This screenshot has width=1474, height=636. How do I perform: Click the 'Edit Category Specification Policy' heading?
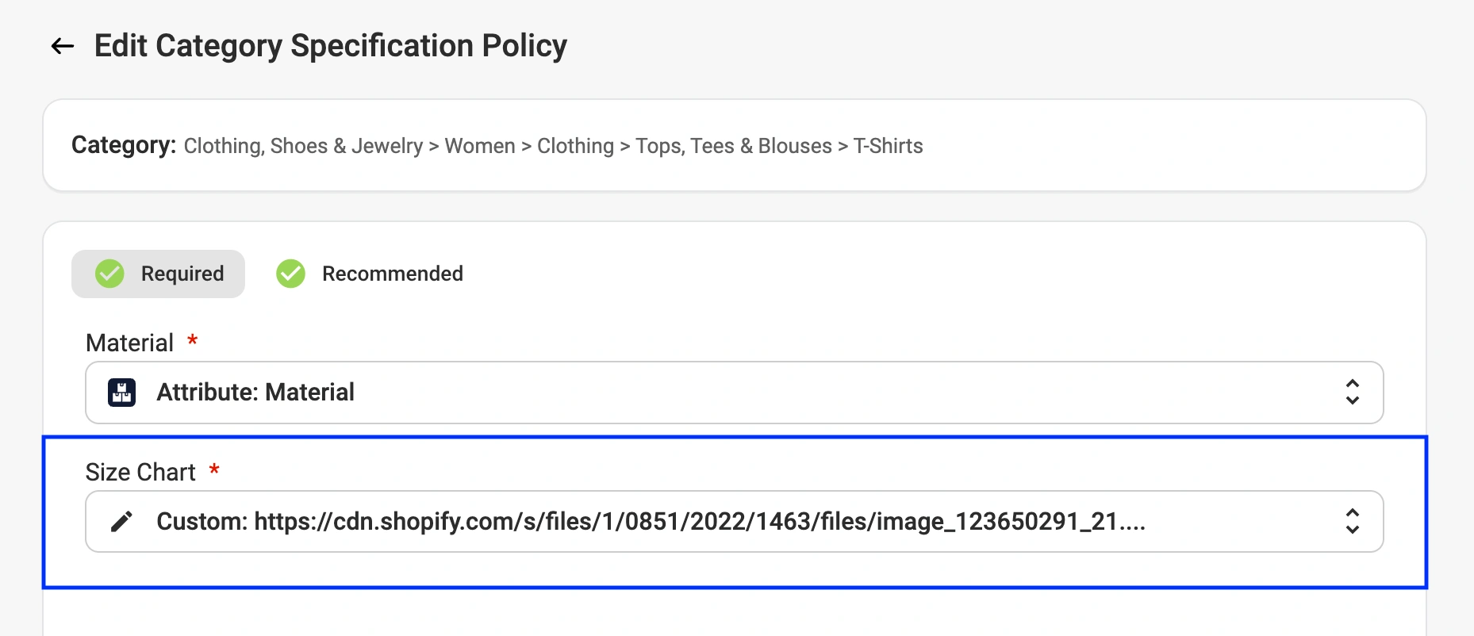(330, 46)
